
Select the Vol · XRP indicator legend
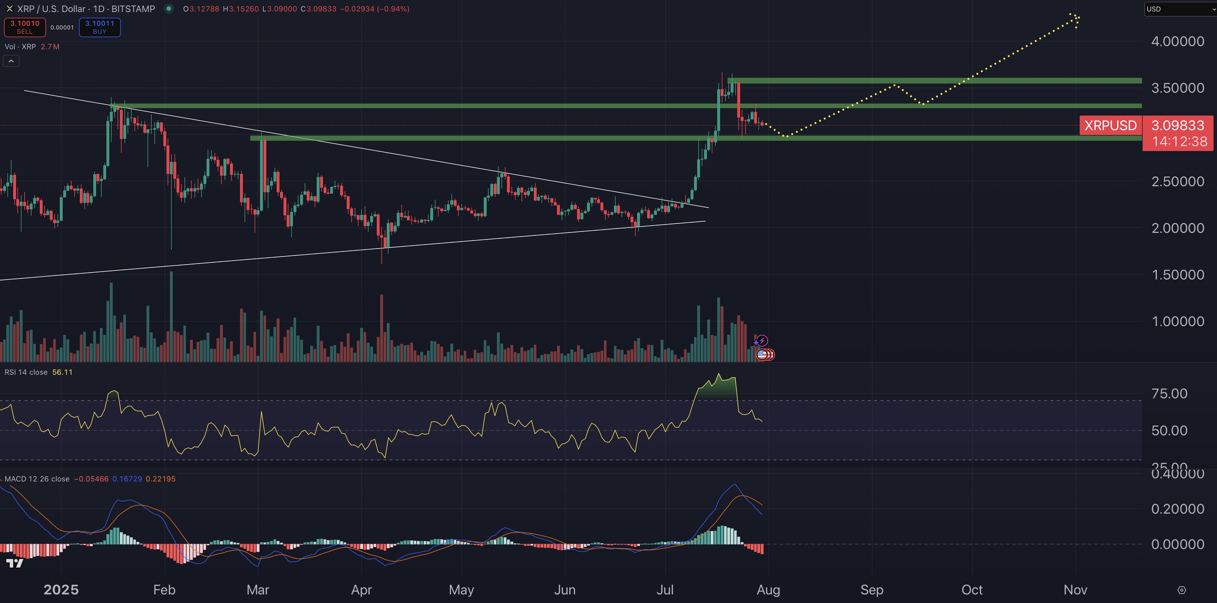(20, 47)
